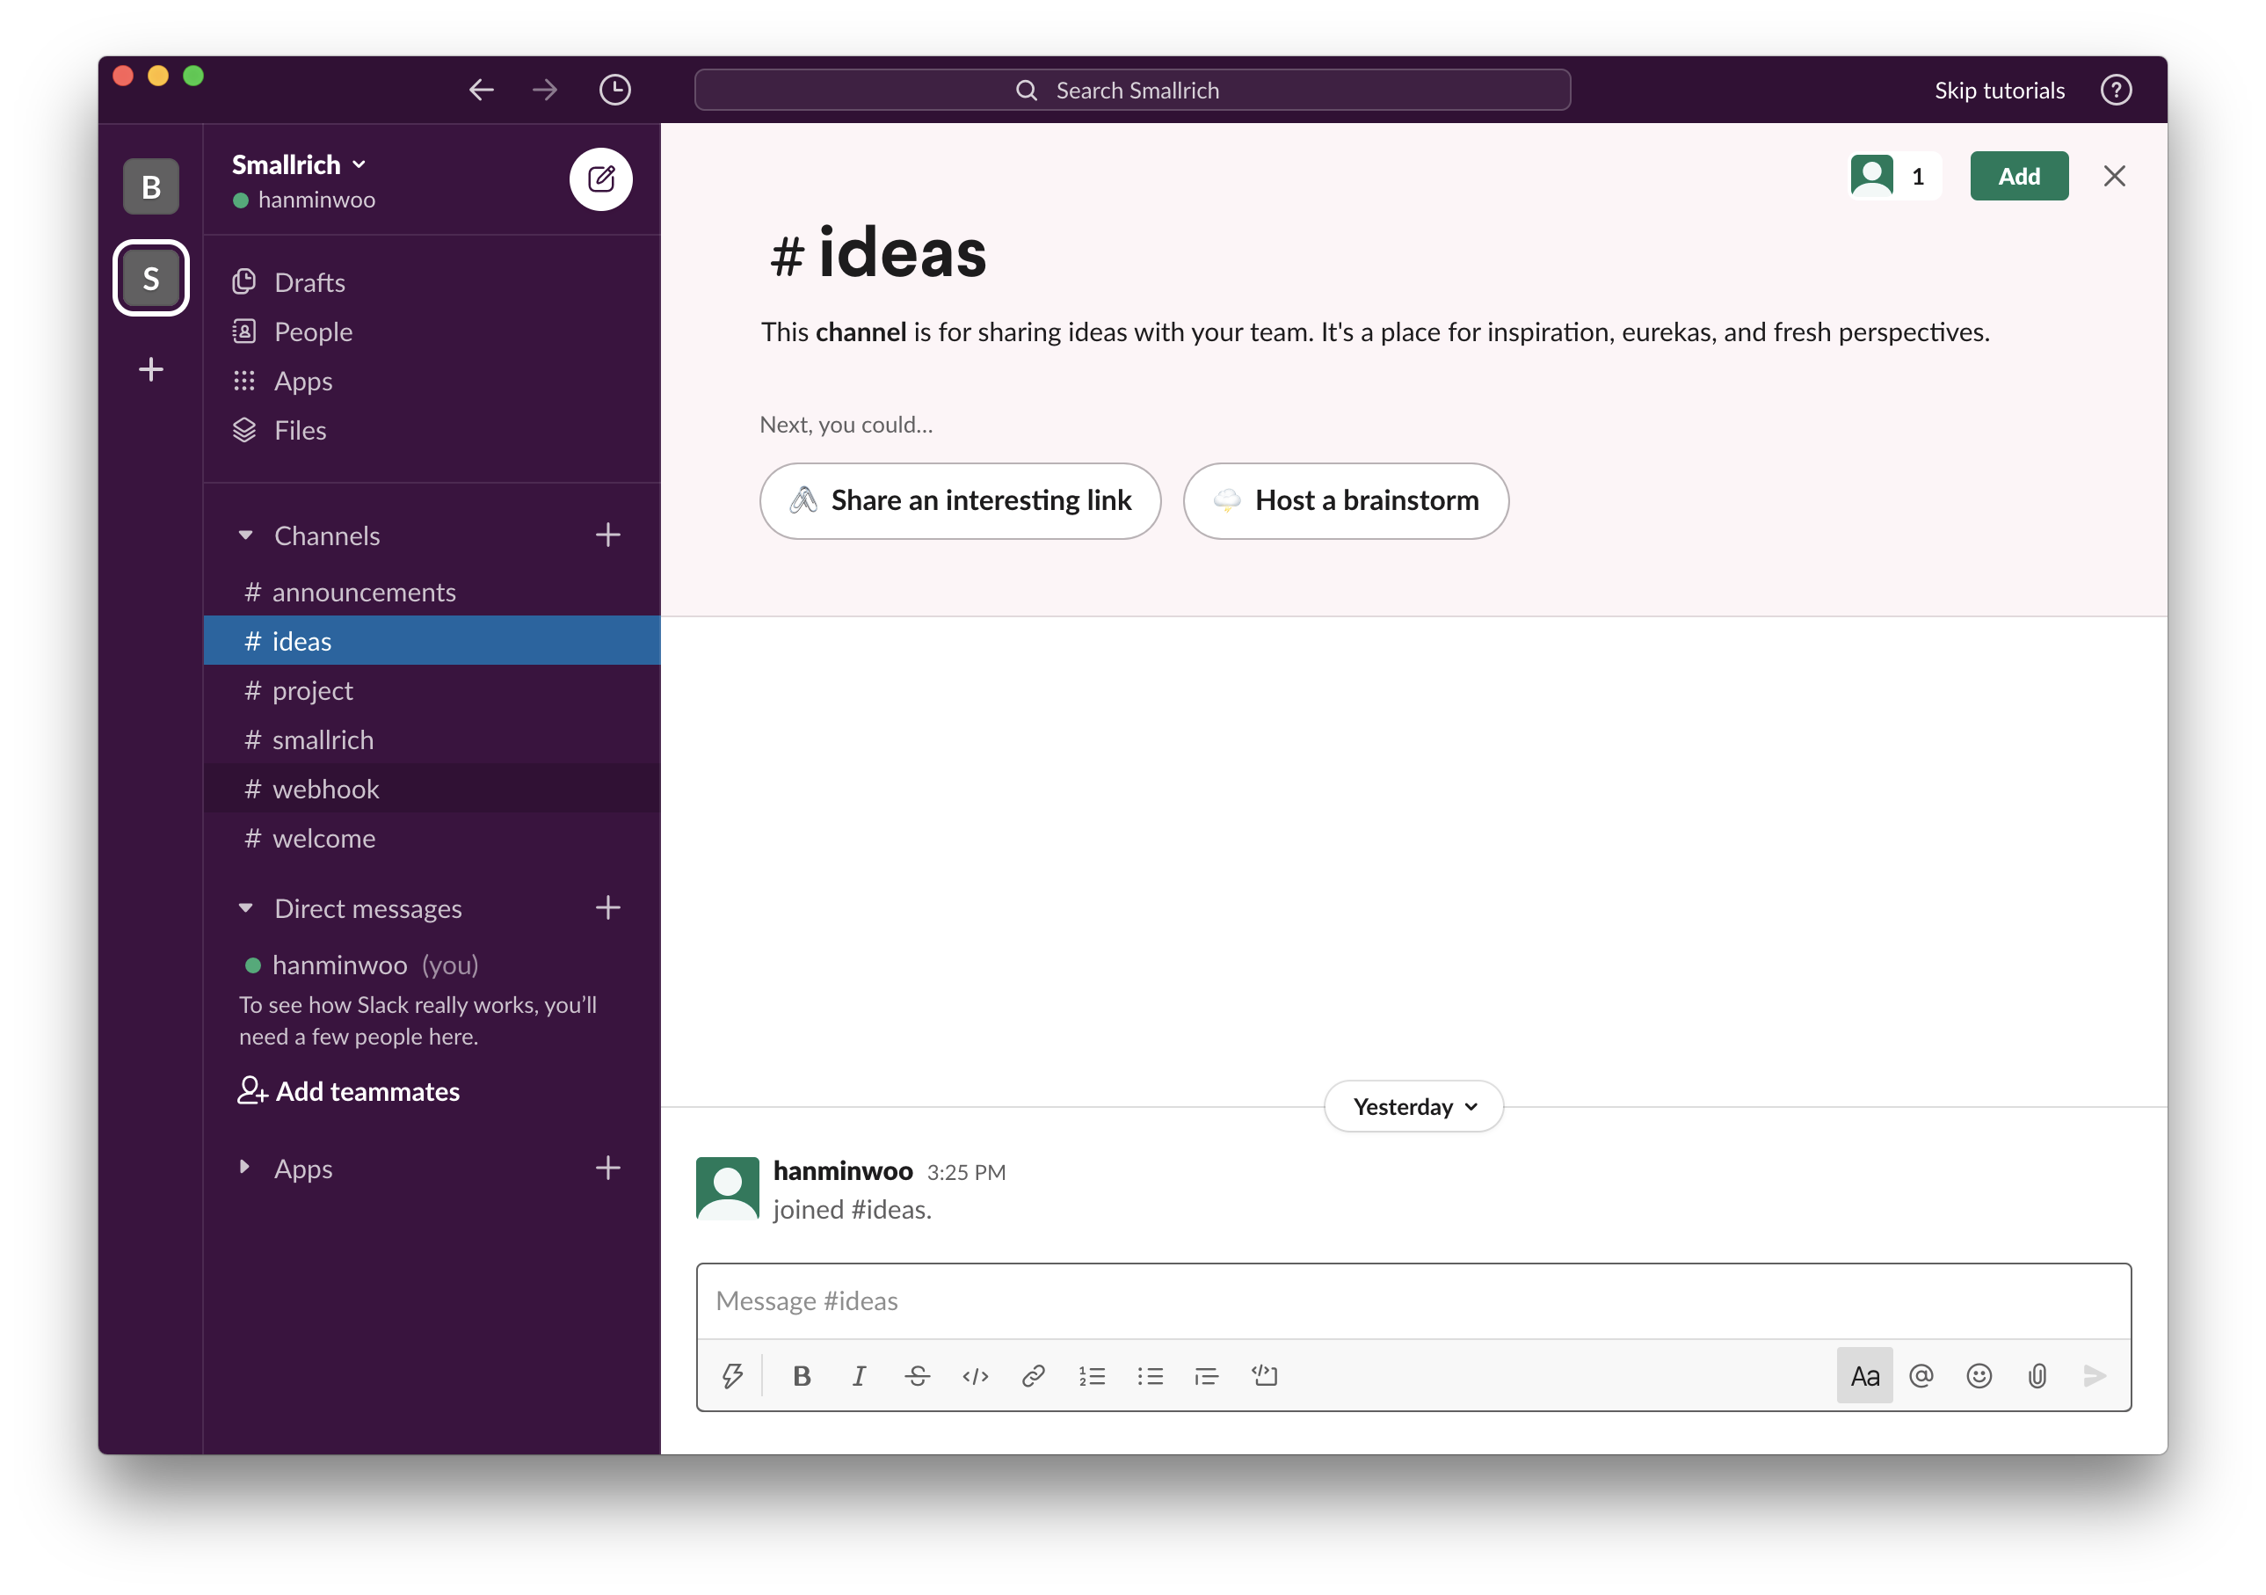Switch to the #webhook channel
The image size is (2266, 1595).
[324, 789]
